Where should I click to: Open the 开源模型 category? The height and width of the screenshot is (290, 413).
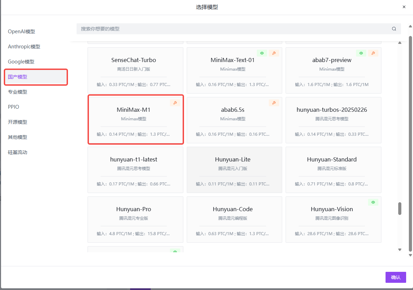tap(18, 122)
